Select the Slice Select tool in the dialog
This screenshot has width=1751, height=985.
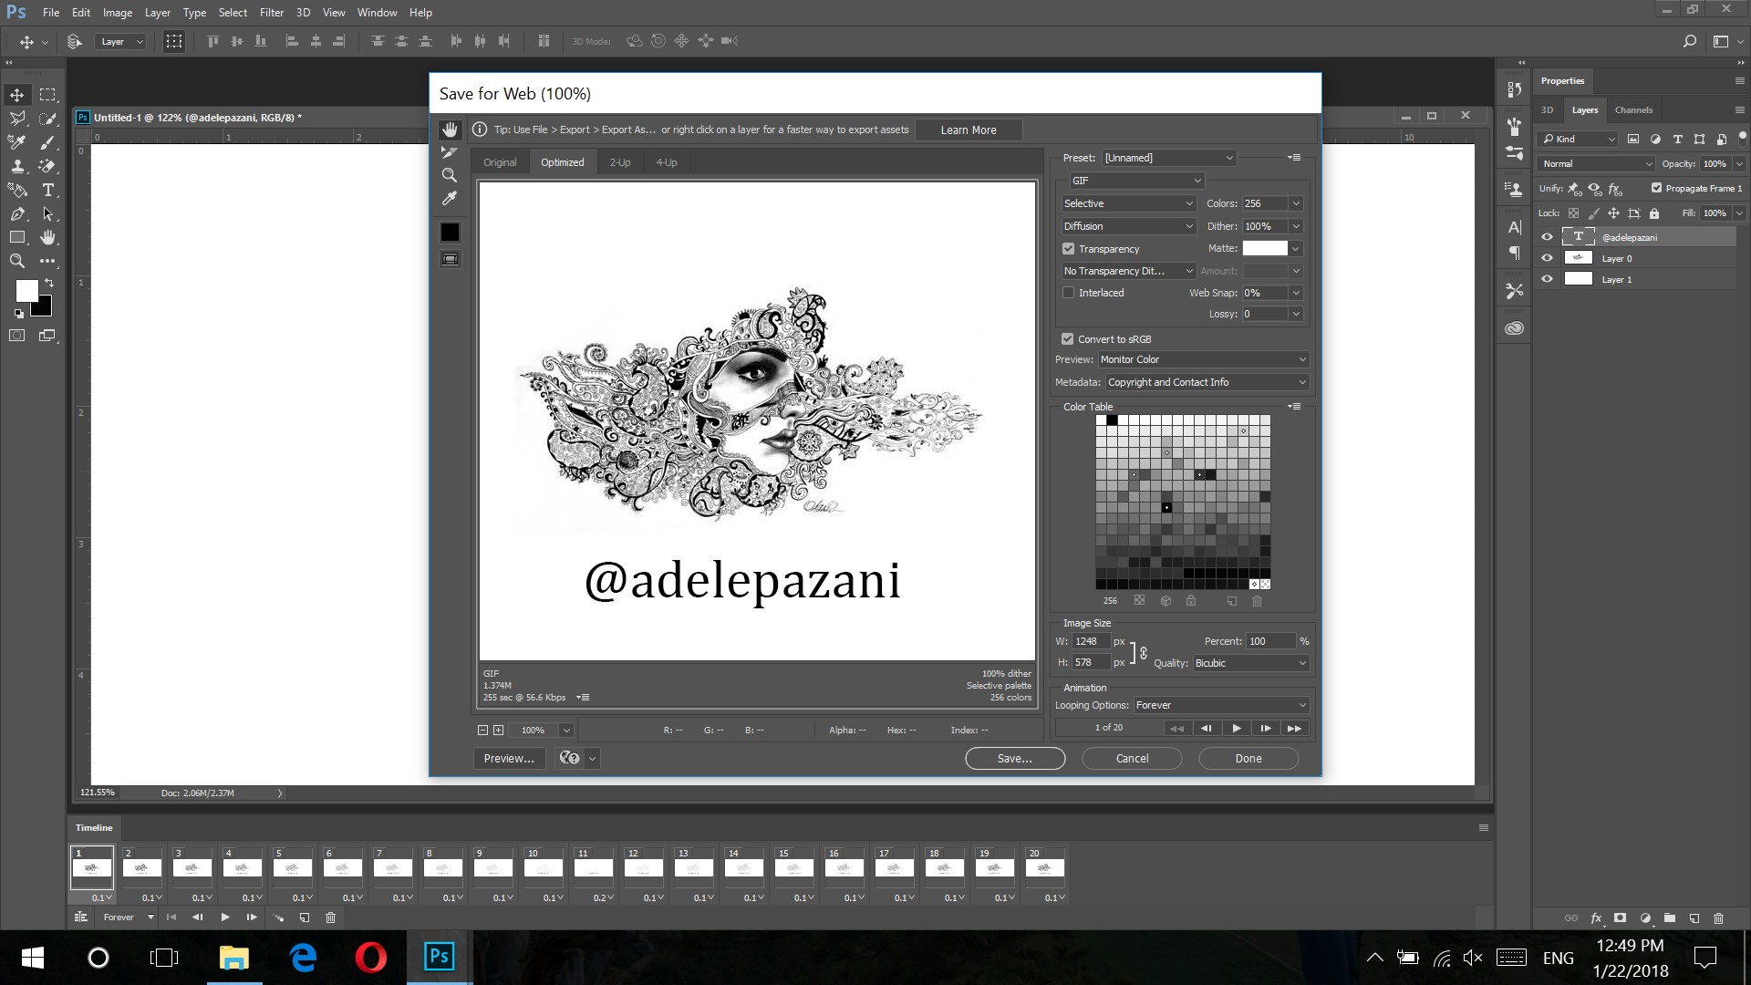click(x=450, y=152)
